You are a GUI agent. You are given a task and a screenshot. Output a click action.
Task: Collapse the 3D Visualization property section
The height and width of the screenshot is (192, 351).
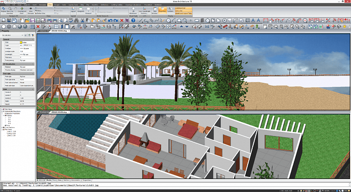coord(33,64)
